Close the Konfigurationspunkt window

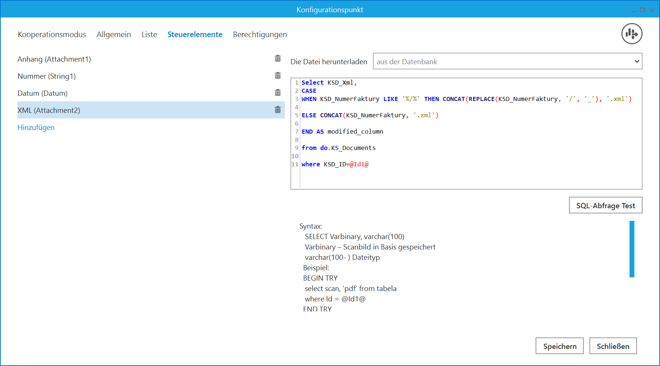coord(651,10)
